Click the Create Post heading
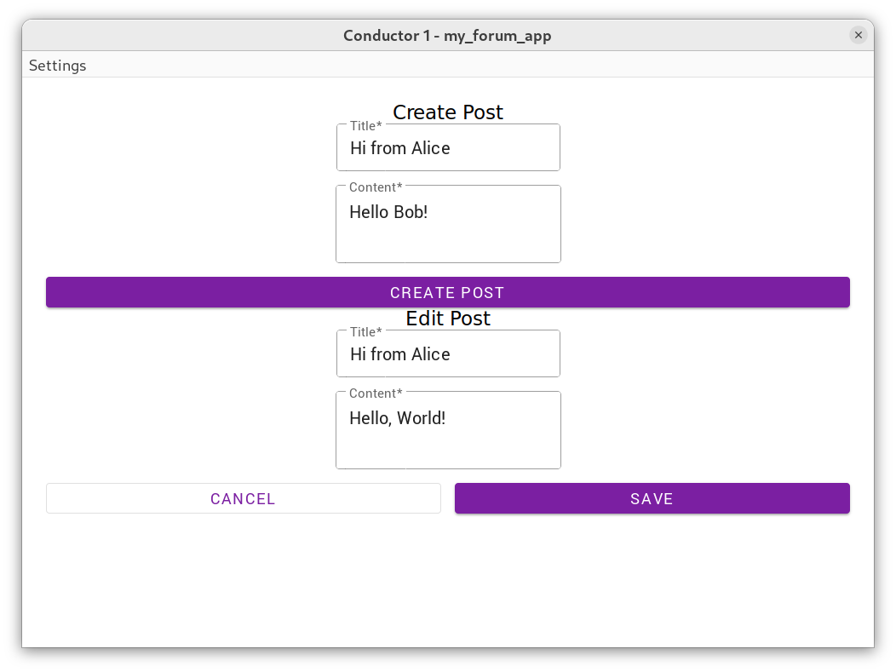 click(448, 112)
